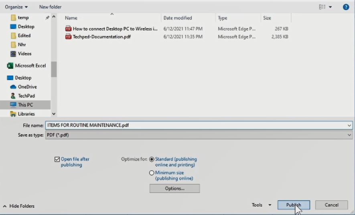The image size is (355, 215).
Task: Select Standard publishing optimize option
Action: pos(152,159)
